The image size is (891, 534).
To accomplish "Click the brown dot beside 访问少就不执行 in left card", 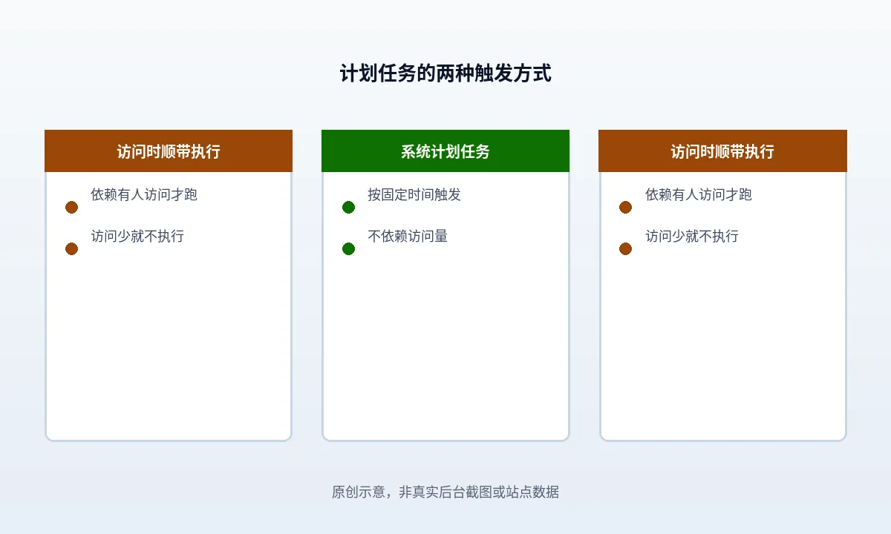I will tap(71, 248).
